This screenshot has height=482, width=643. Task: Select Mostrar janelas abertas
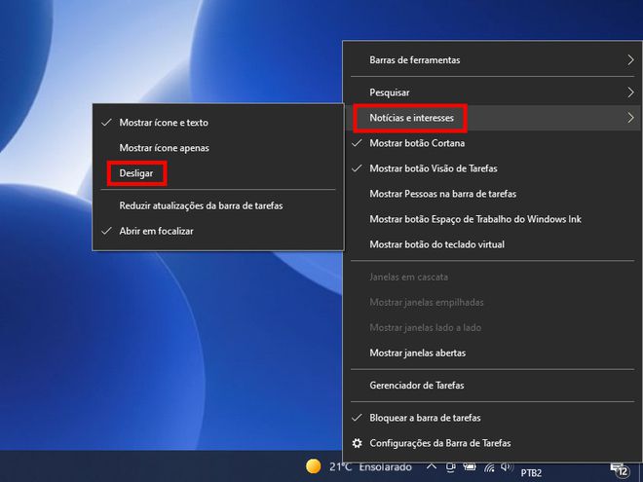(492, 352)
